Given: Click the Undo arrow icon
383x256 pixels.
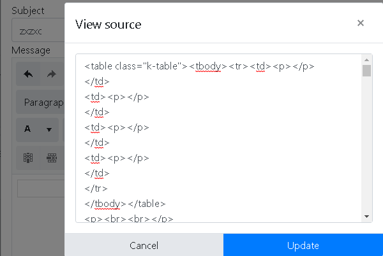Looking at the screenshot, I should coord(28,74).
